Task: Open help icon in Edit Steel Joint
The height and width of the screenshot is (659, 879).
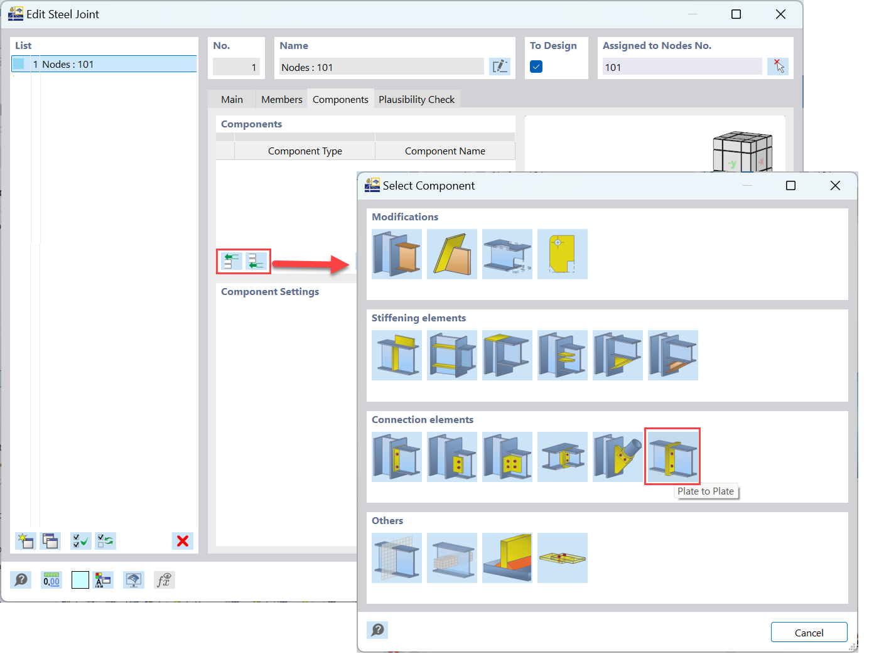Action: (x=21, y=580)
